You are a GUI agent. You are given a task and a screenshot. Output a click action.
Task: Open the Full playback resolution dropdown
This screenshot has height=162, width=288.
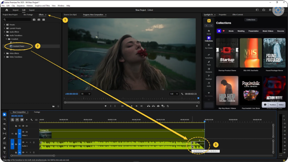[174, 94]
